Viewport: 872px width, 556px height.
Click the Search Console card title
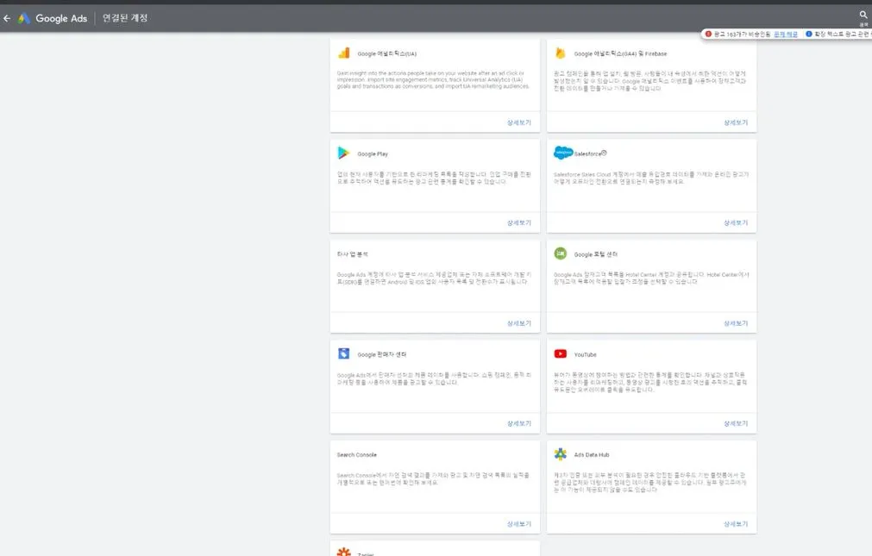click(356, 455)
